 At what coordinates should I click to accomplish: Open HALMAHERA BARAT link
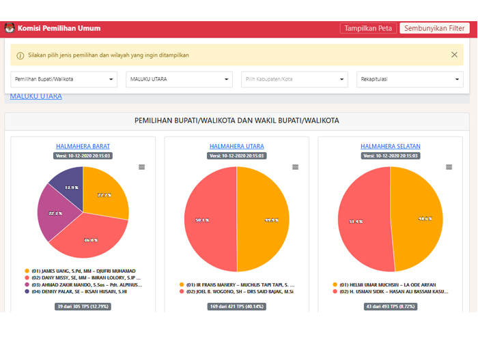point(83,146)
